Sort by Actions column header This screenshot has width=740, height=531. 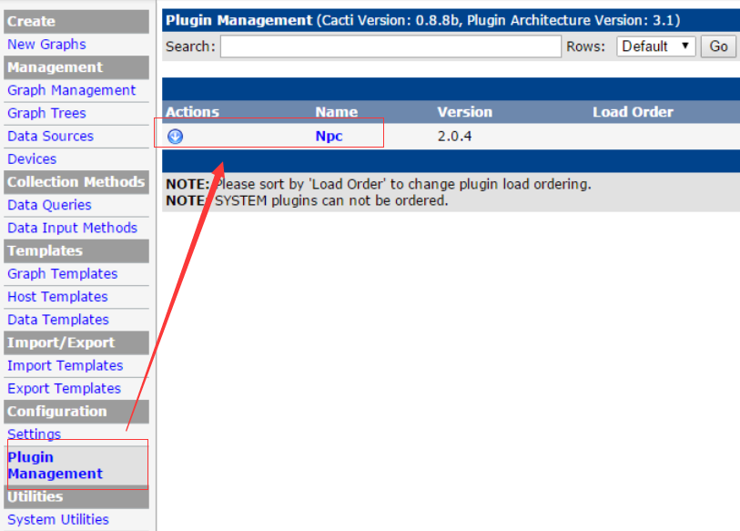pyautogui.click(x=192, y=112)
